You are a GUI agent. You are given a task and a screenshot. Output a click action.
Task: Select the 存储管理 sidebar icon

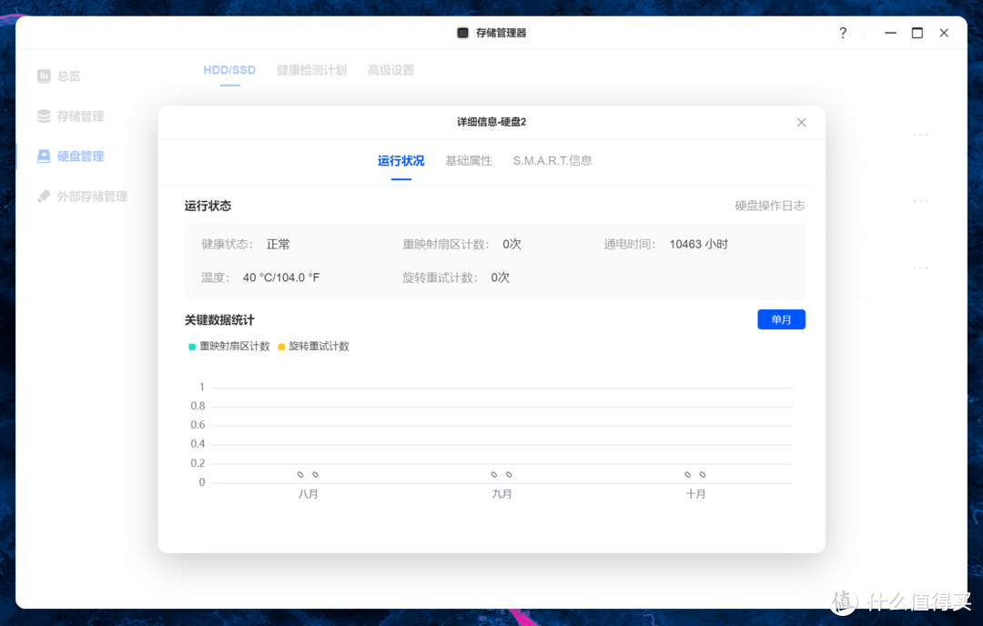(42, 116)
